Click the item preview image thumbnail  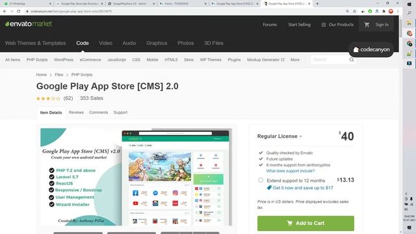tap(136, 177)
